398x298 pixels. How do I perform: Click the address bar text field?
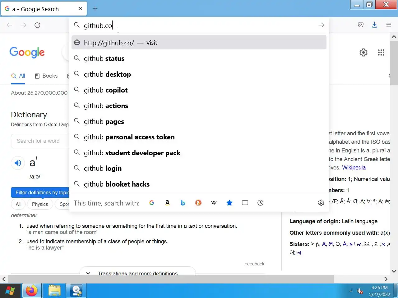(x=199, y=25)
